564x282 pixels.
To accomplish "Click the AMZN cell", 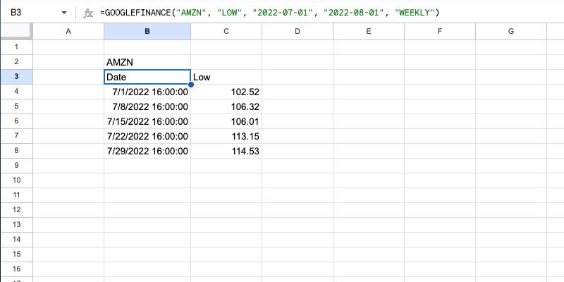I will tap(147, 62).
